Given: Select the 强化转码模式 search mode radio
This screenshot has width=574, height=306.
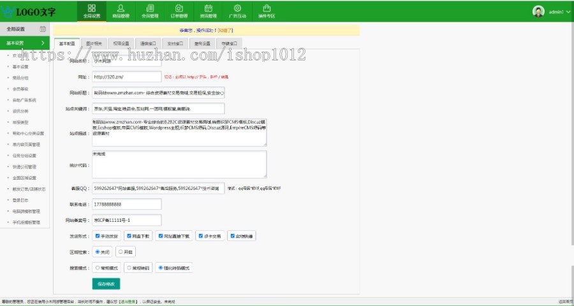Looking at the screenshot, I should 161,268.
